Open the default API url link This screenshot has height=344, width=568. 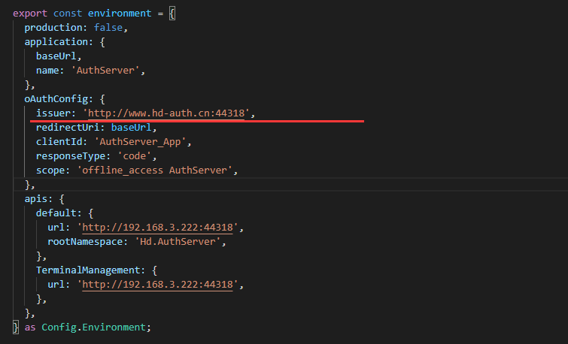pyautogui.click(x=160, y=228)
